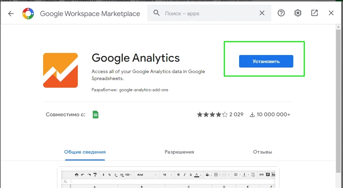Click the print icon in preview screenshot

(x=76, y=175)
